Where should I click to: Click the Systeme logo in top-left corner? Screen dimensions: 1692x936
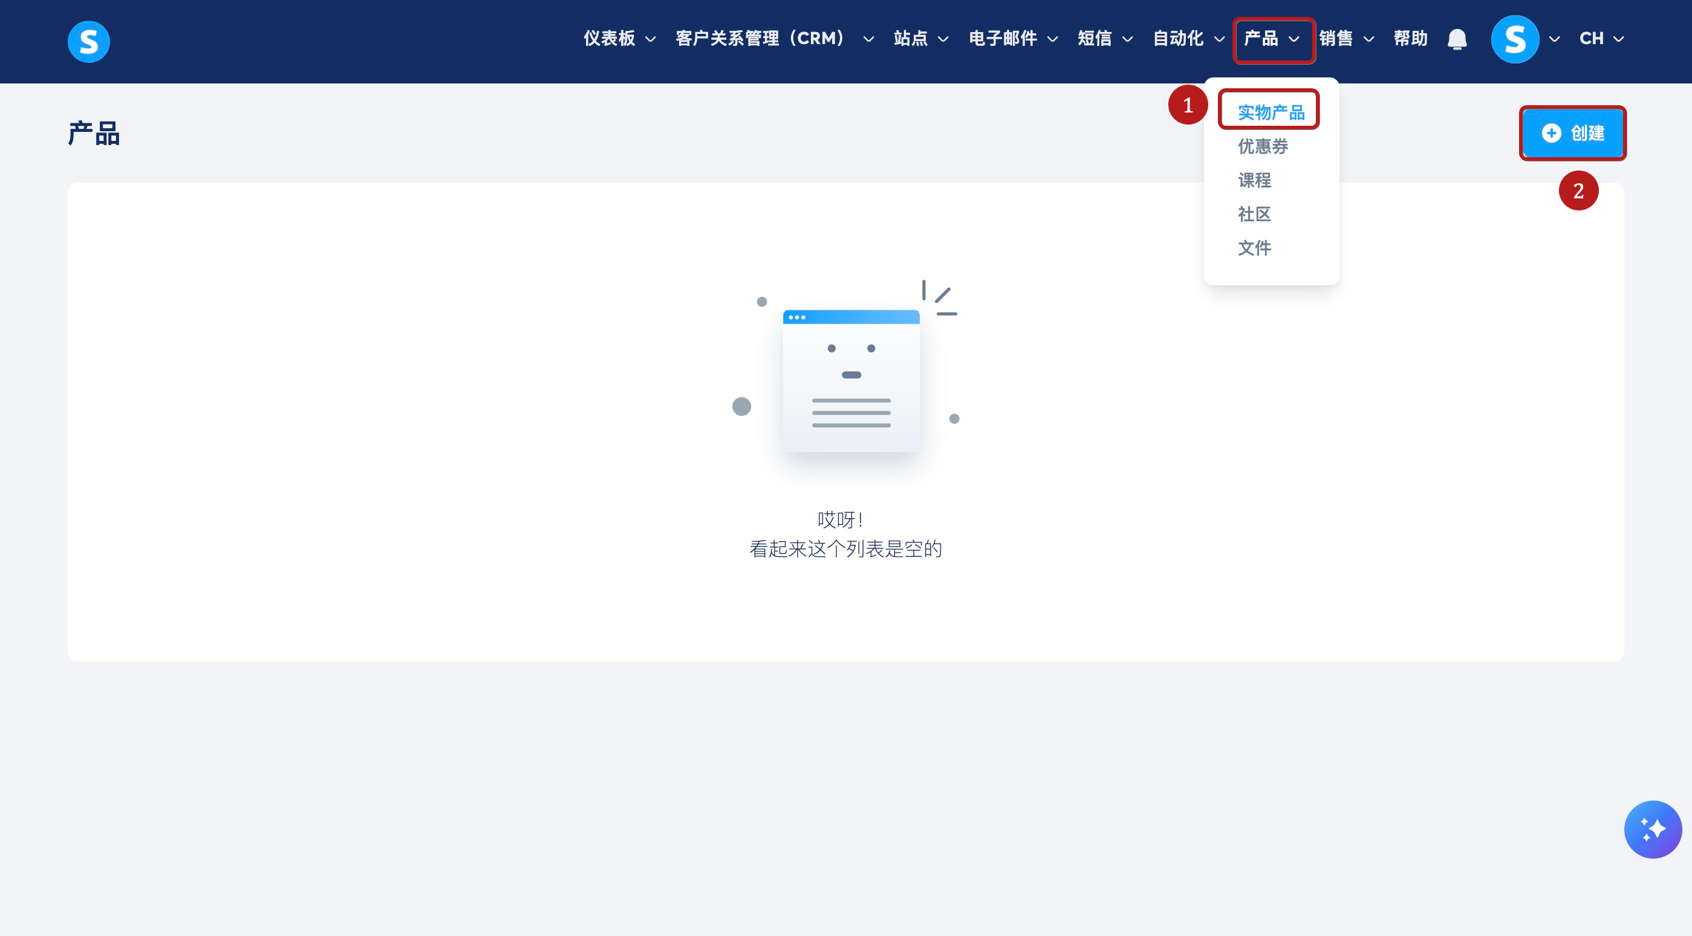[89, 41]
